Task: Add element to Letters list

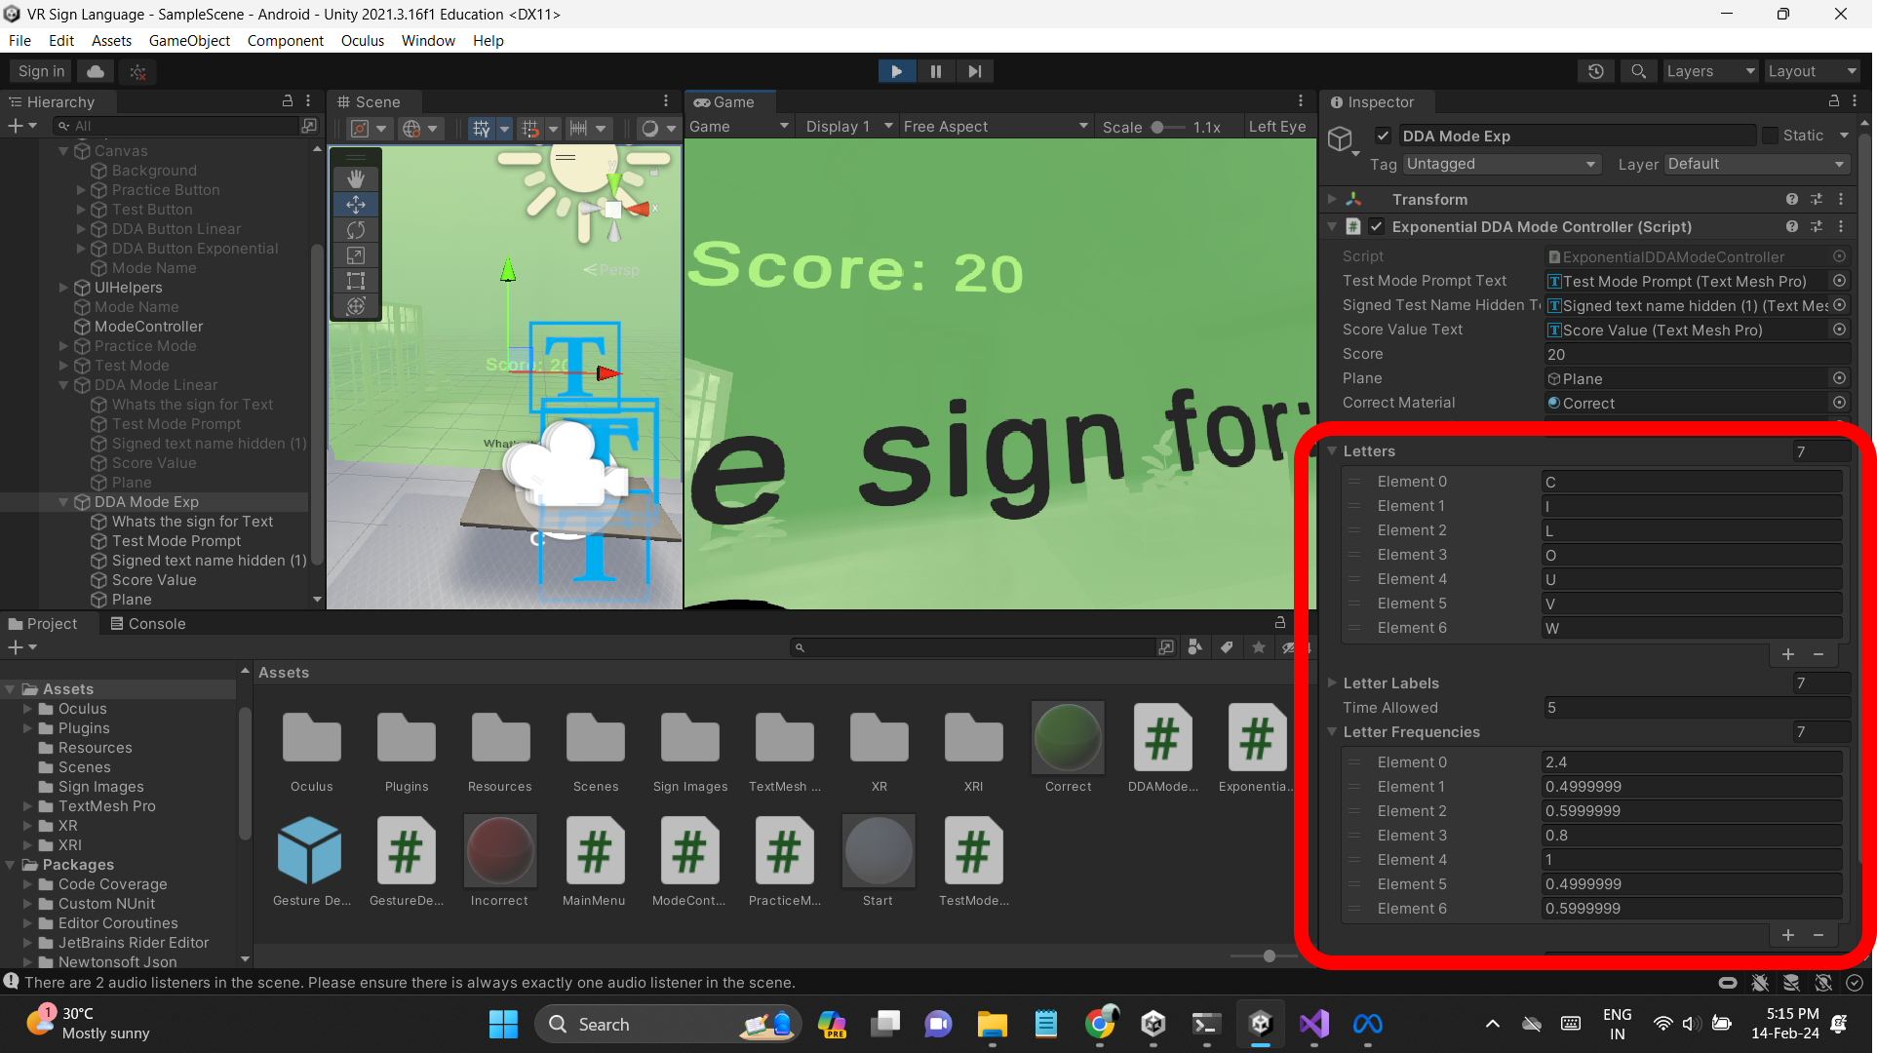Action: pyautogui.click(x=1787, y=654)
